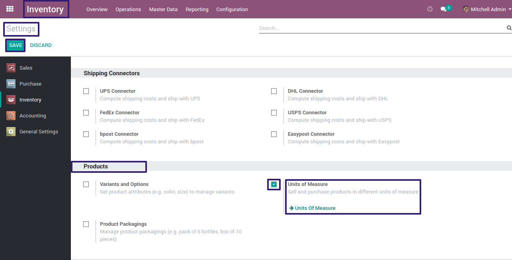The height and width of the screenshot is (260, 512).
Task: Select Purchase in settings sidebar
Action: coord(35,84)
